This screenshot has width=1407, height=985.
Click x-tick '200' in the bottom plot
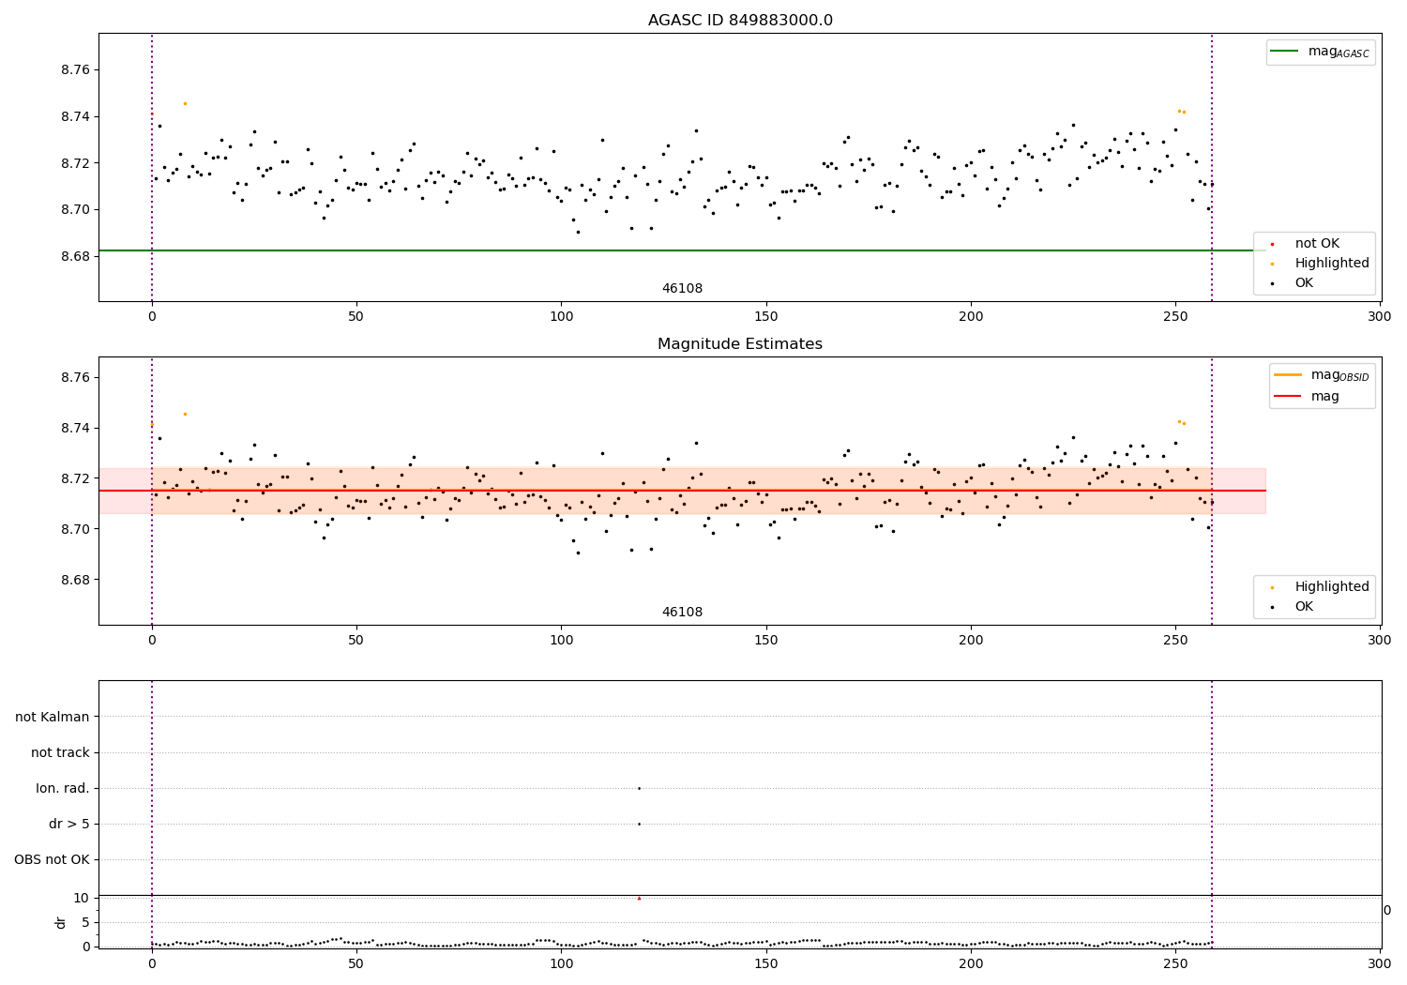[x=971, y=962]
